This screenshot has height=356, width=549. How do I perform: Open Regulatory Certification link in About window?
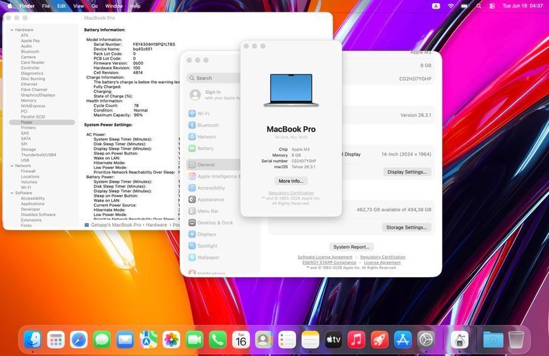click(x=291, y=193)
